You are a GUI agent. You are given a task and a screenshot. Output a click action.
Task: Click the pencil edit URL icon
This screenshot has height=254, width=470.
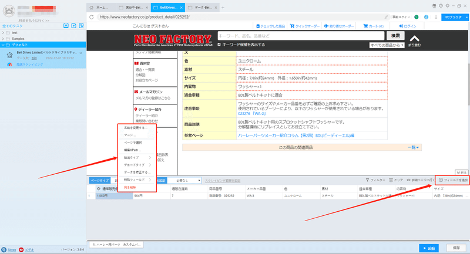pyautogui.click(x=386, y=17)
